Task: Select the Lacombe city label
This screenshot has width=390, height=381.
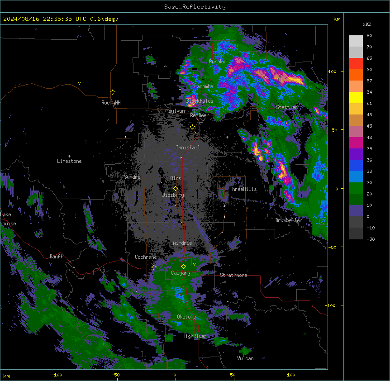Action: click(x=204, y=86)
